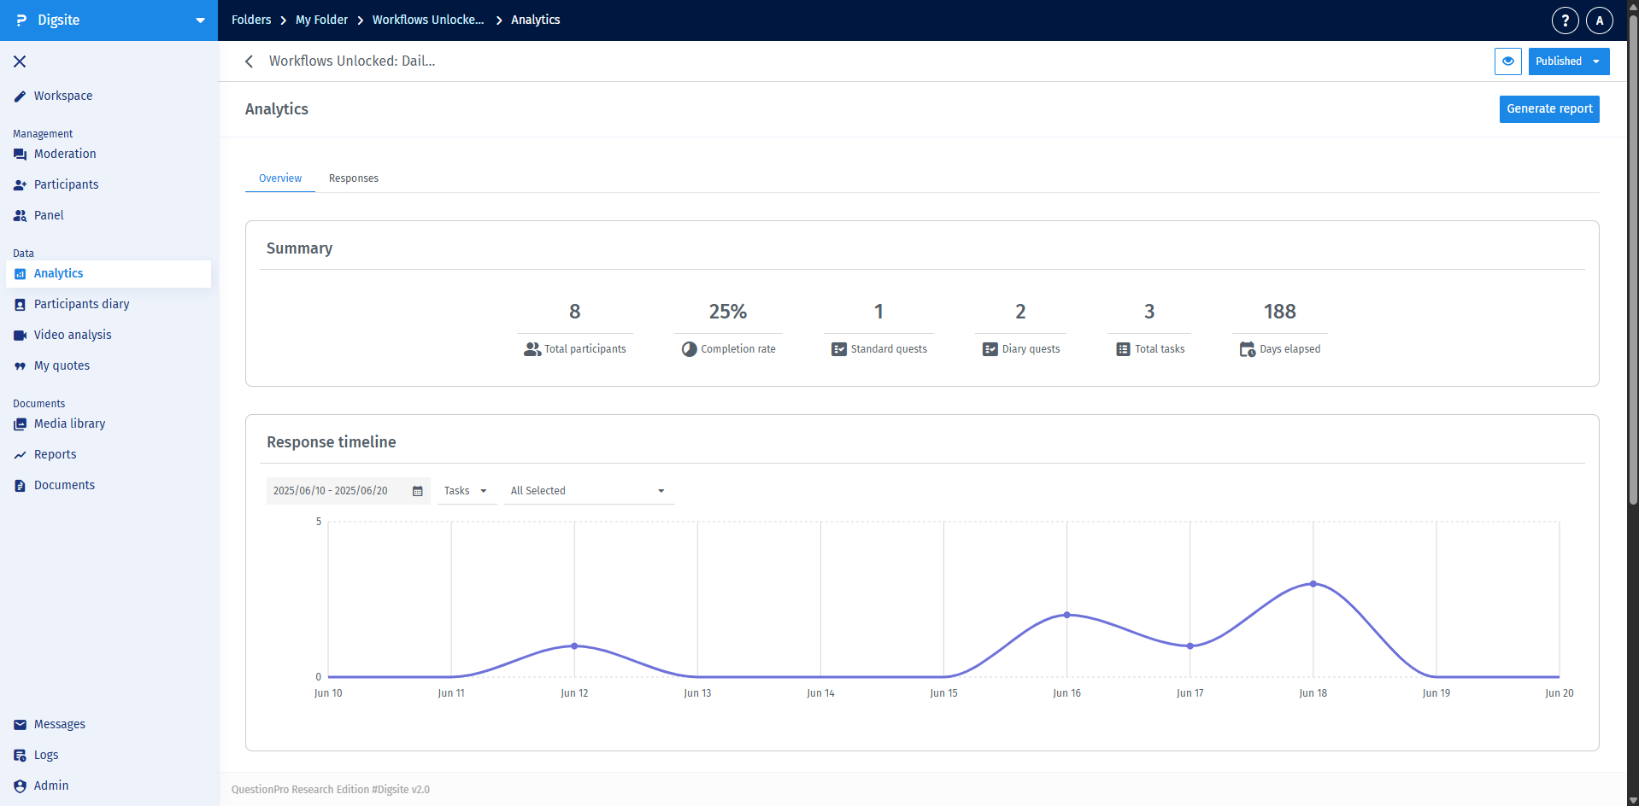
Task: Toggle preview with the eye icon button
Action: pos(1507,61)
